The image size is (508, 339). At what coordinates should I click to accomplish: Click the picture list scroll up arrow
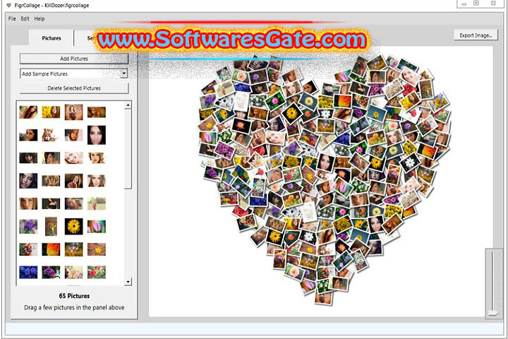tap(128, 105)
